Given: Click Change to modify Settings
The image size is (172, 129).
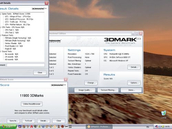Looking at the screenshot, I should tap(91, 83).
